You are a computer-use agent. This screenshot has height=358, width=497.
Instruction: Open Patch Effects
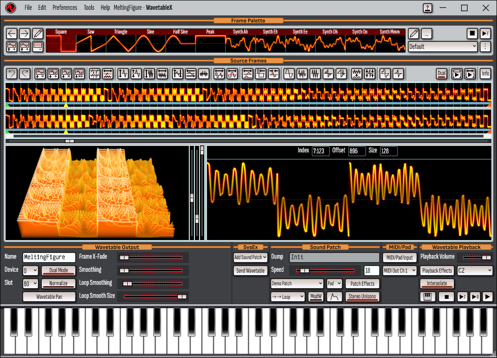pyautogui.click(x=362, y=283)
